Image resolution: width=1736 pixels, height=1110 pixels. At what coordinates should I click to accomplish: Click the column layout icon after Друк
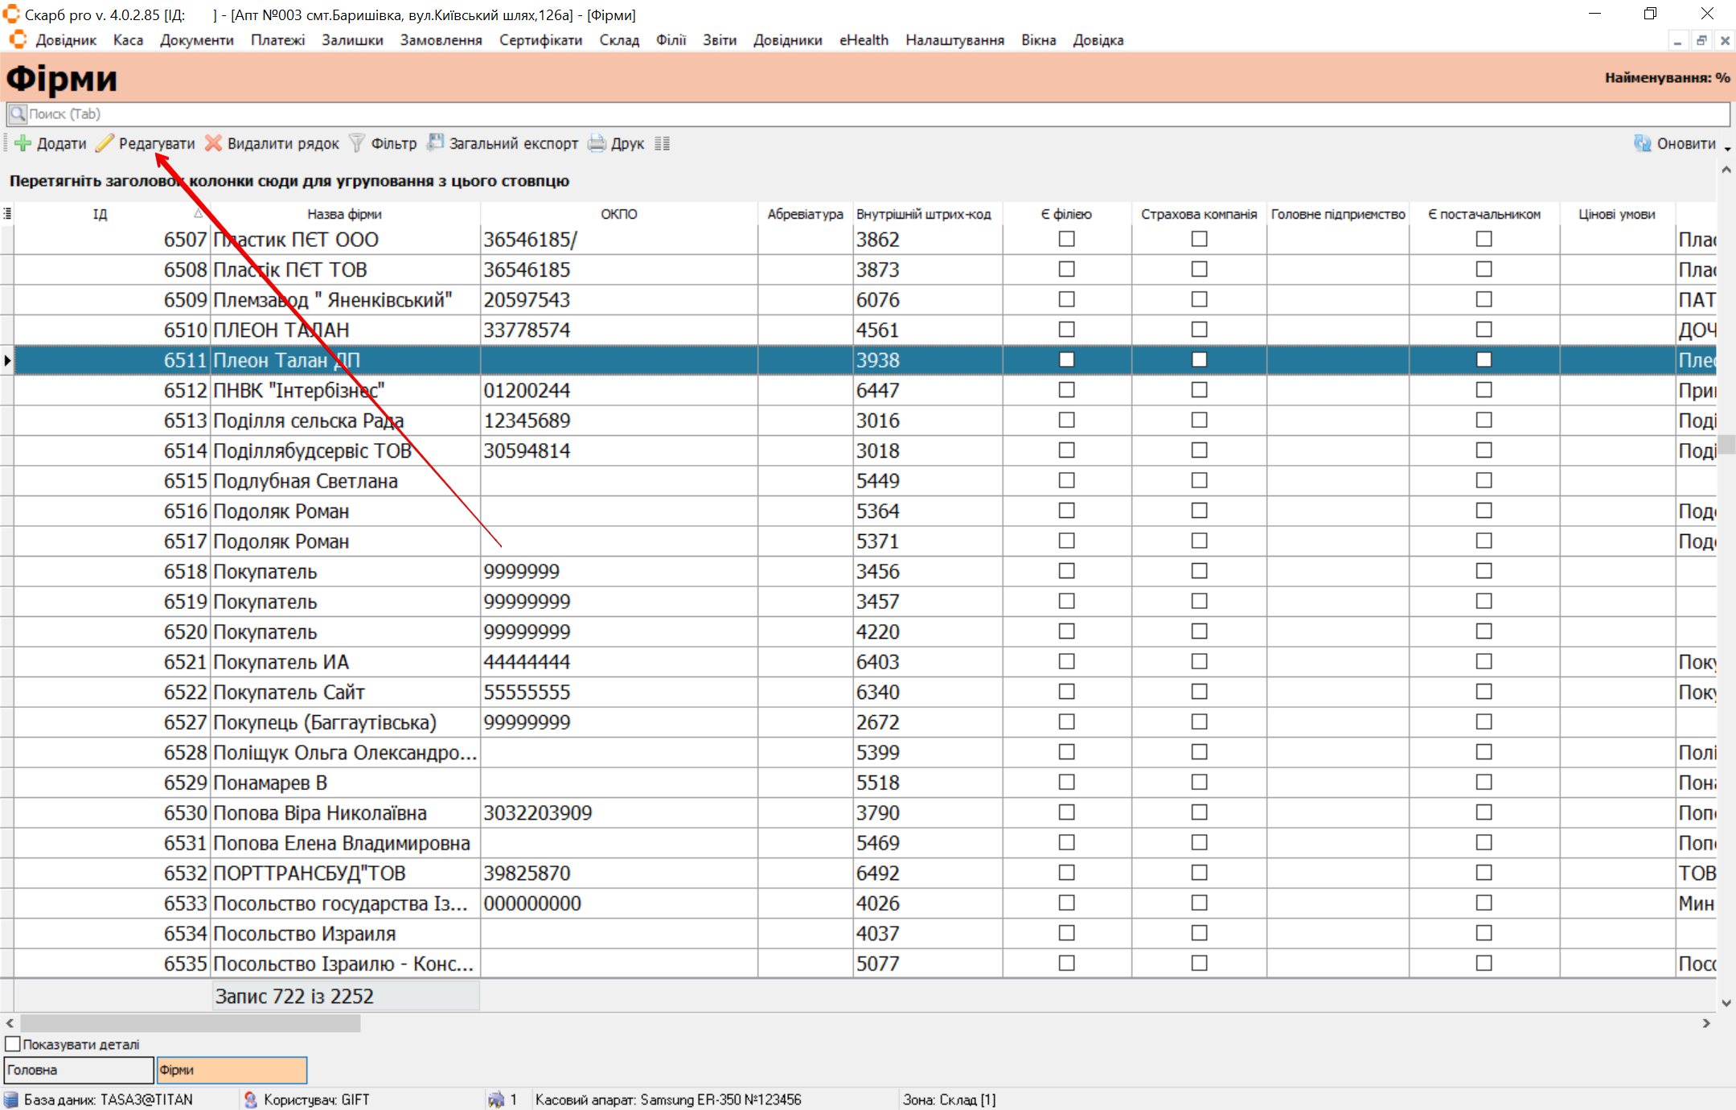[x=662, y=143]
